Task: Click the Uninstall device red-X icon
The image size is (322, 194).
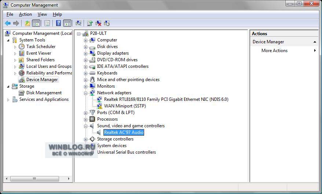Action: 98,23
